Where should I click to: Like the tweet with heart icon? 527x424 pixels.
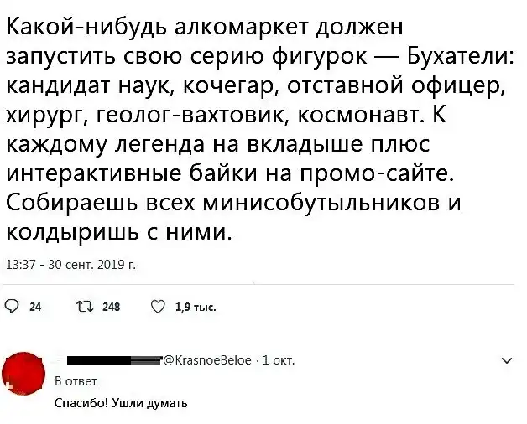157,307
